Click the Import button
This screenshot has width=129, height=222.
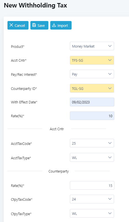click(x=61, y=25)
